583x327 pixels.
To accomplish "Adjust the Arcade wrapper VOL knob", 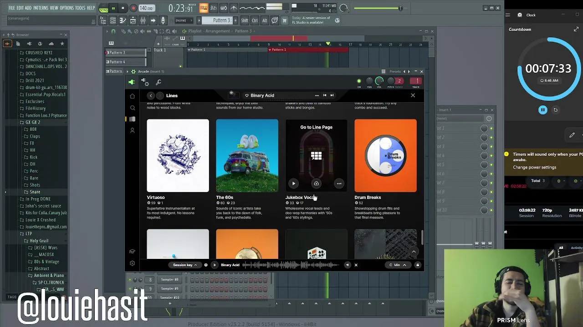I will click(379, 81).
